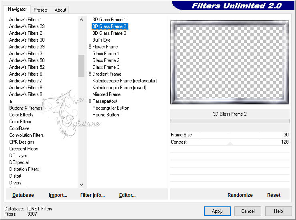
Task: Select the Buttons & Frames category
Action: (x=26, y=108)
